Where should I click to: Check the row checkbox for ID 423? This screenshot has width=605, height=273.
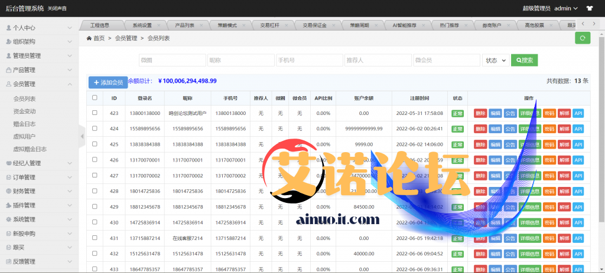[x=95, y=113]
